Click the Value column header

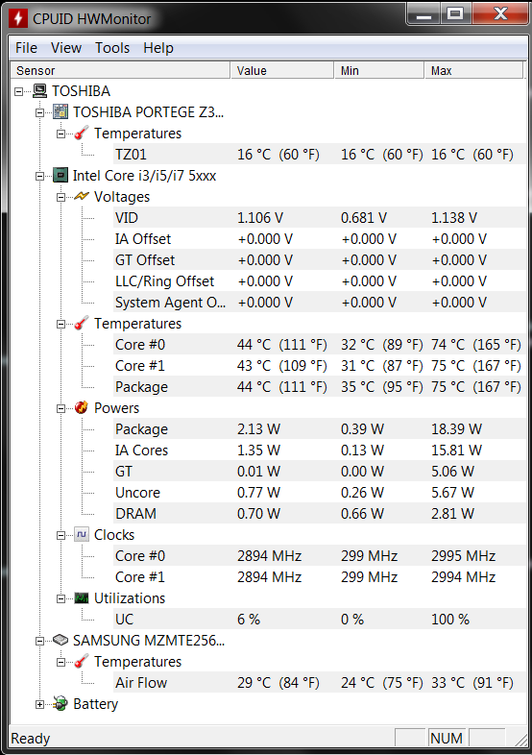pos(282,70)
